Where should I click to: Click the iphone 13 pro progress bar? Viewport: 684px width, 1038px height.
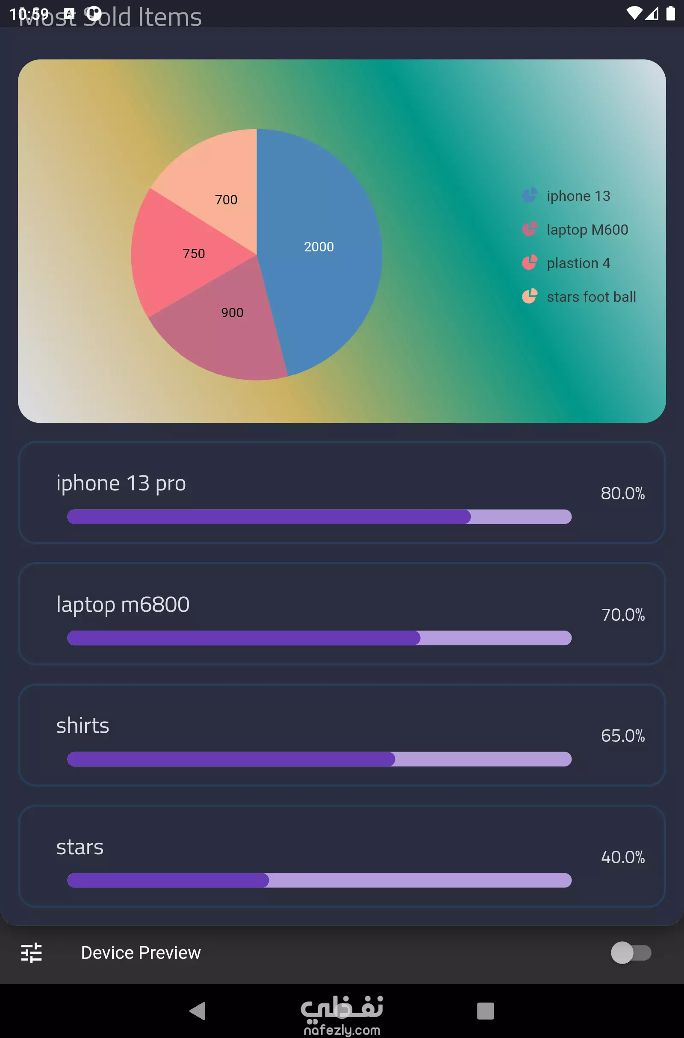(x=319, y=517)
